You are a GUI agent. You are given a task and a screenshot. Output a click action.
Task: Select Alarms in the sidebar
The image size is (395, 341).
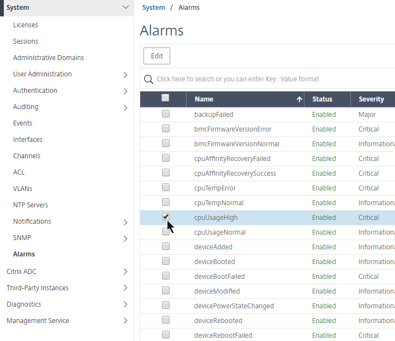24,254
